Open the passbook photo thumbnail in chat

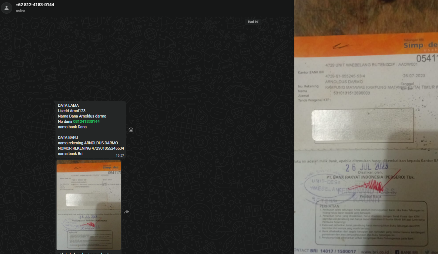point(89,205)
